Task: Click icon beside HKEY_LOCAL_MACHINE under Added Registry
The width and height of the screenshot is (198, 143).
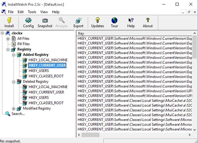Action: 25,60
